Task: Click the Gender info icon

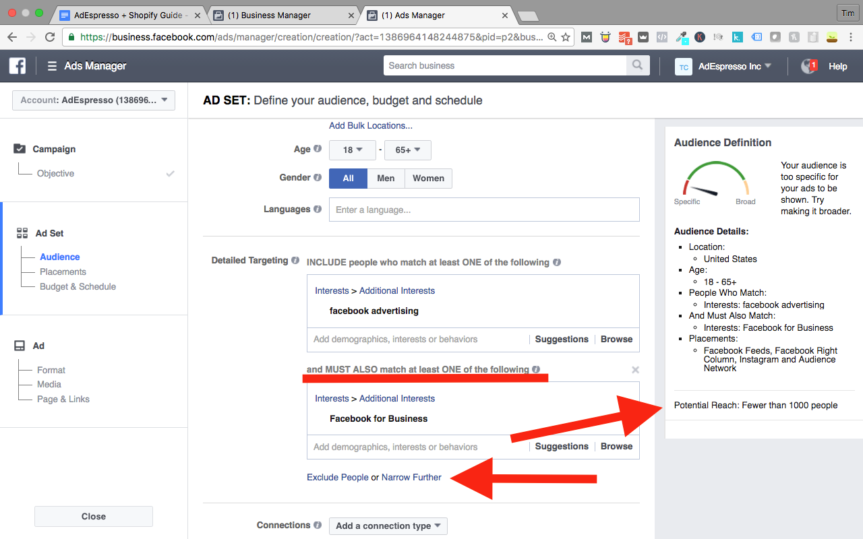Action: point(318,177)
